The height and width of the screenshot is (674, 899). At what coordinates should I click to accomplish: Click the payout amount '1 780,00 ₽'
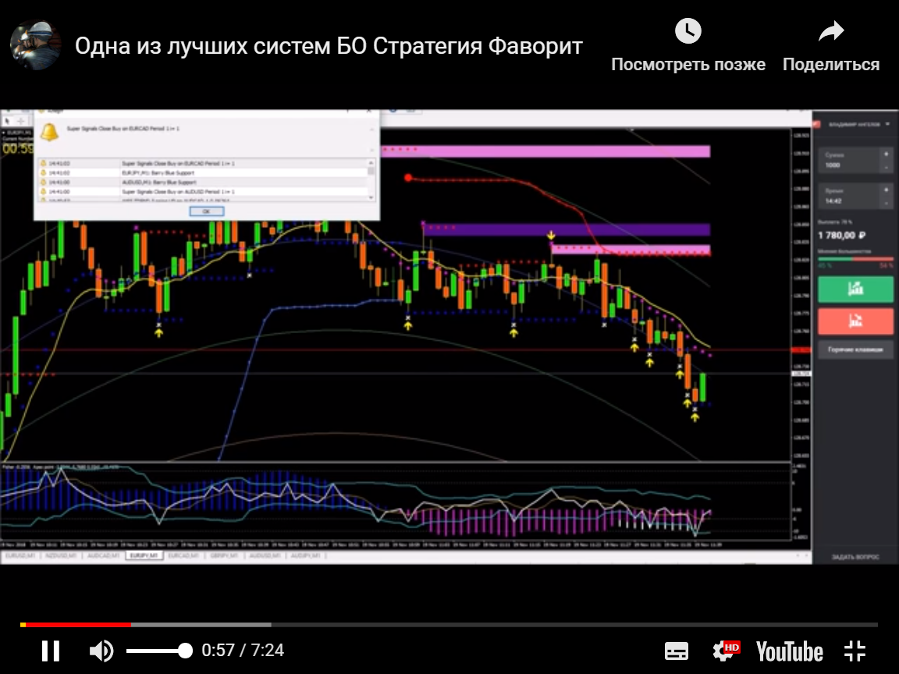(842, 236)
